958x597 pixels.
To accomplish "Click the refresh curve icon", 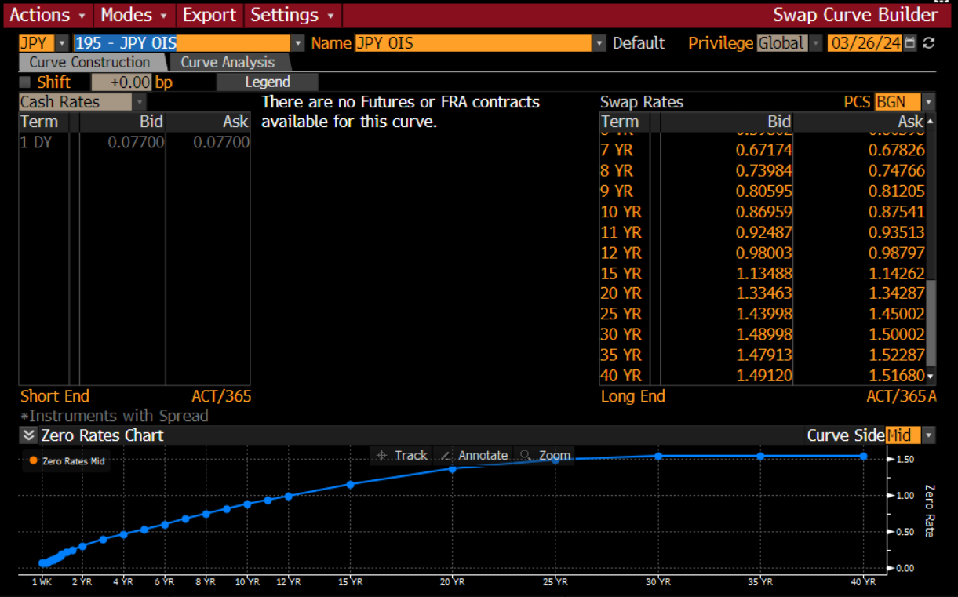I will [x=929, y=43].
